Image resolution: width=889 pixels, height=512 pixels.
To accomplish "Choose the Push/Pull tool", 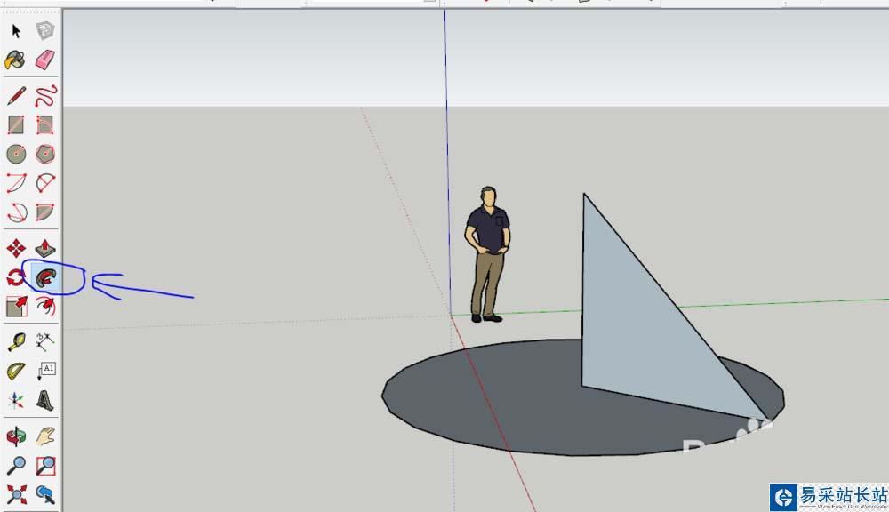I will (44, 248).
